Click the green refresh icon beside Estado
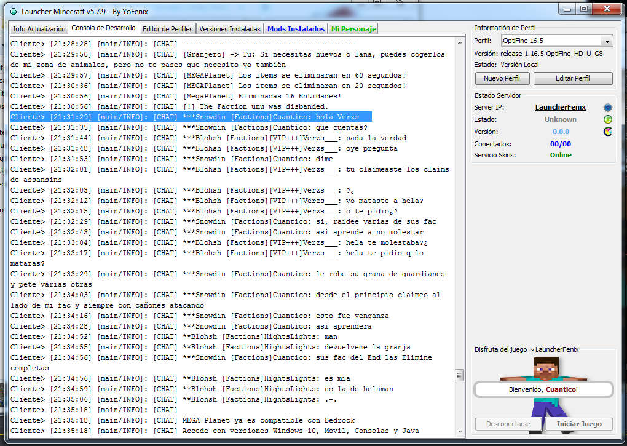 tap(608, 119)
